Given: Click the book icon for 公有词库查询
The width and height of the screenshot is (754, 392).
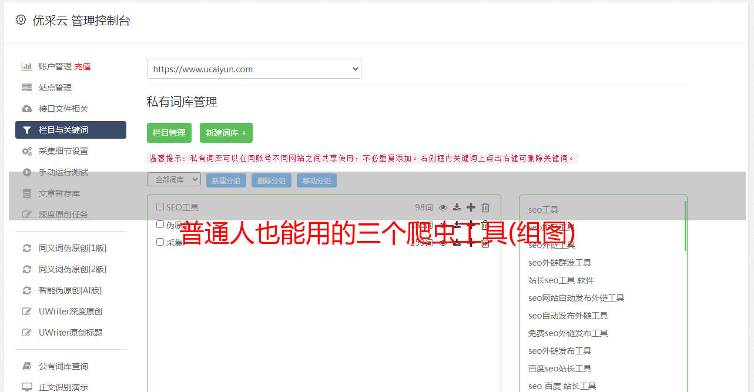Looking at the screenshot, I should tap(26, 366).
